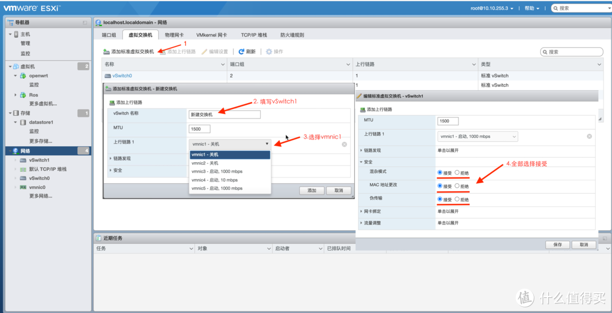Switch to TCP/IP stacks tab
612x313 pixels.
(254, 35)
